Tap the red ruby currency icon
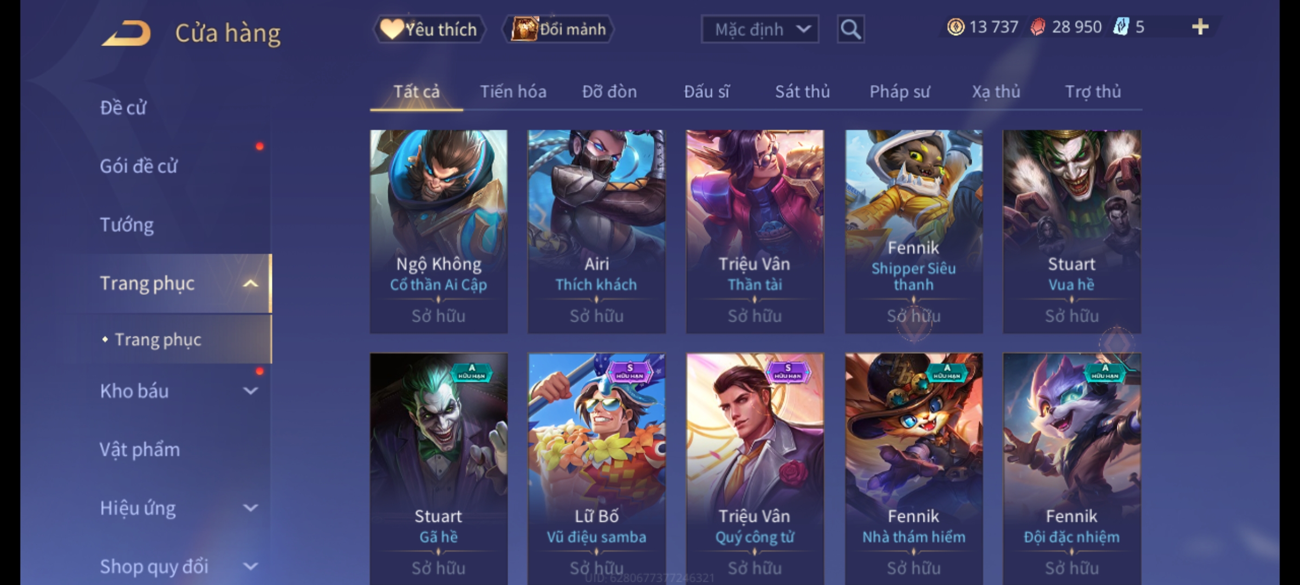Image resolution: width=1300 pixels, height=585 pixels. 1038,27
